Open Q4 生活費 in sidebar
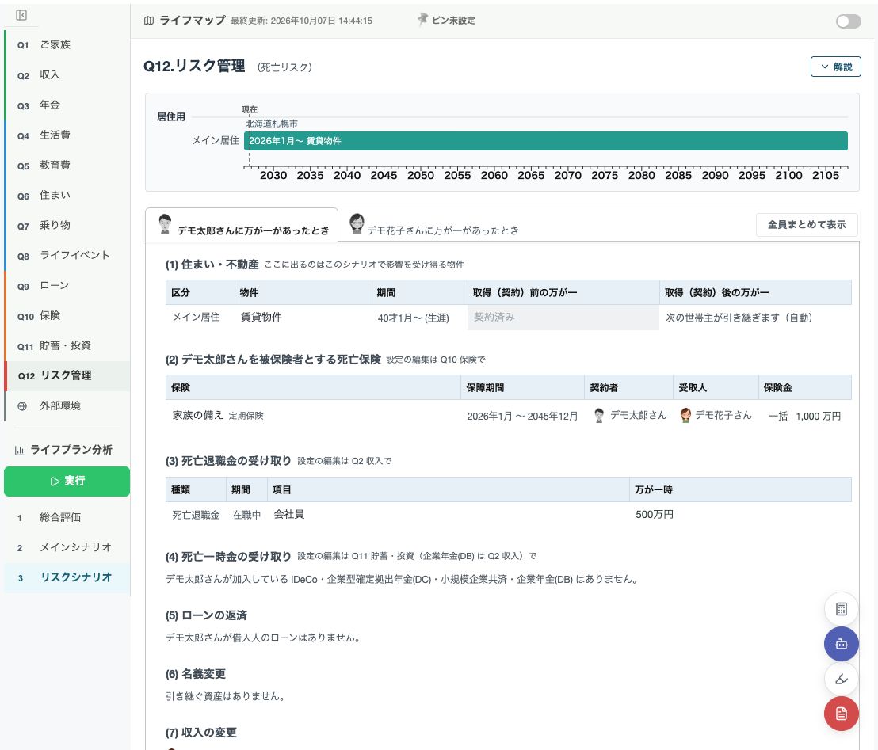The width and height of the screenshot is (878, 750). pos(67,135)
